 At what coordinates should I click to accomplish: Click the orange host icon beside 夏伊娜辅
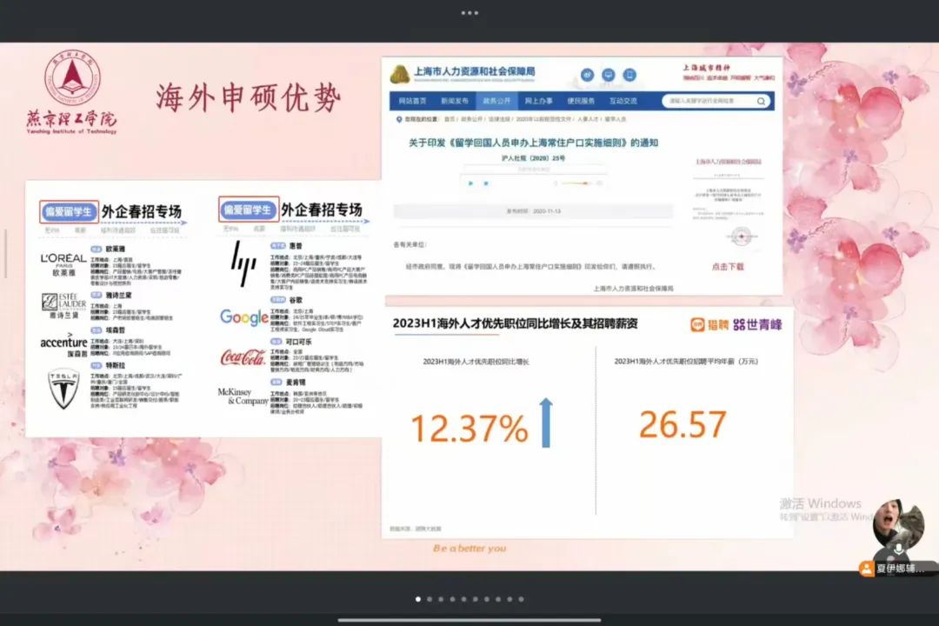click(867, 569)
